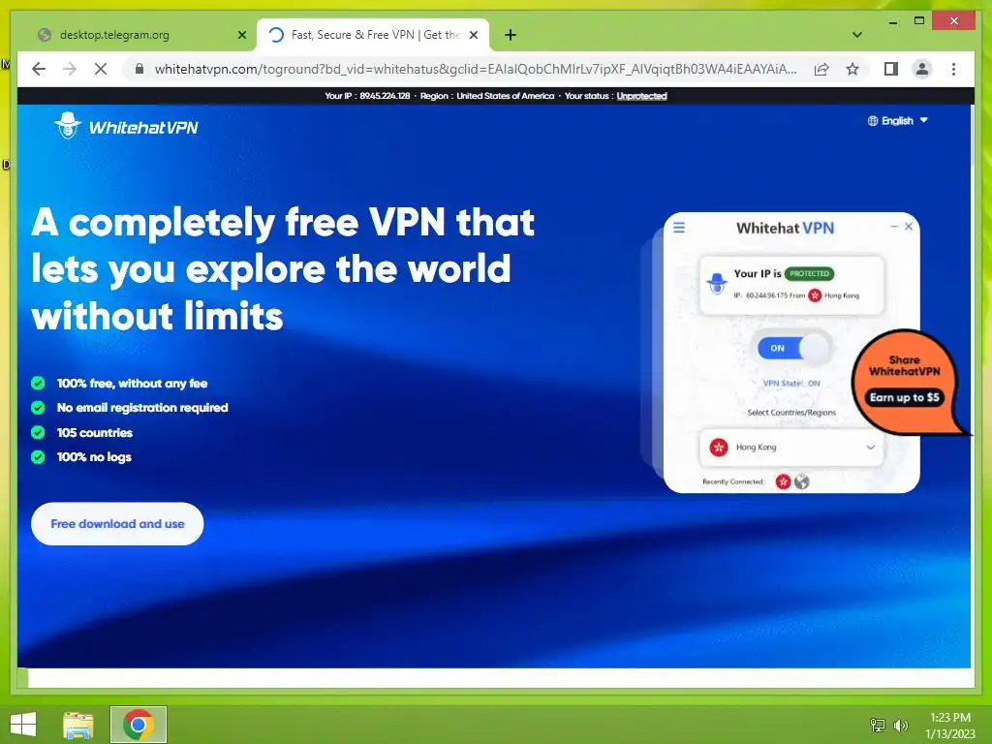992x744 pixels.
Task: Click green checkmark beside 105 countries
Action: click(38, 433)
